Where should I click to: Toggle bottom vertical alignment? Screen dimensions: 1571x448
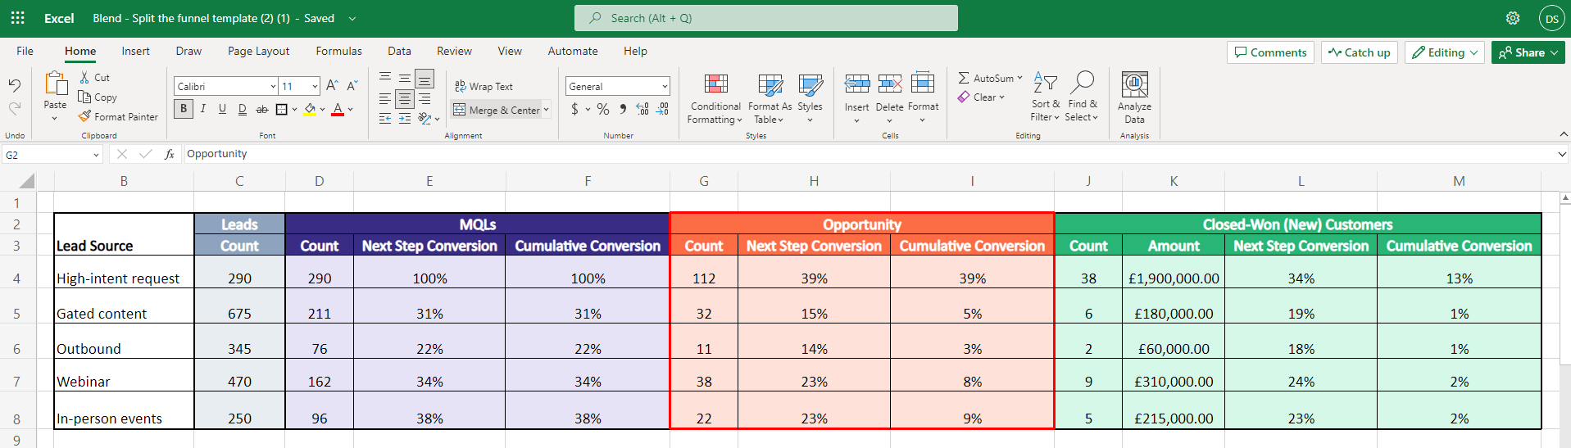click(425, 79)
